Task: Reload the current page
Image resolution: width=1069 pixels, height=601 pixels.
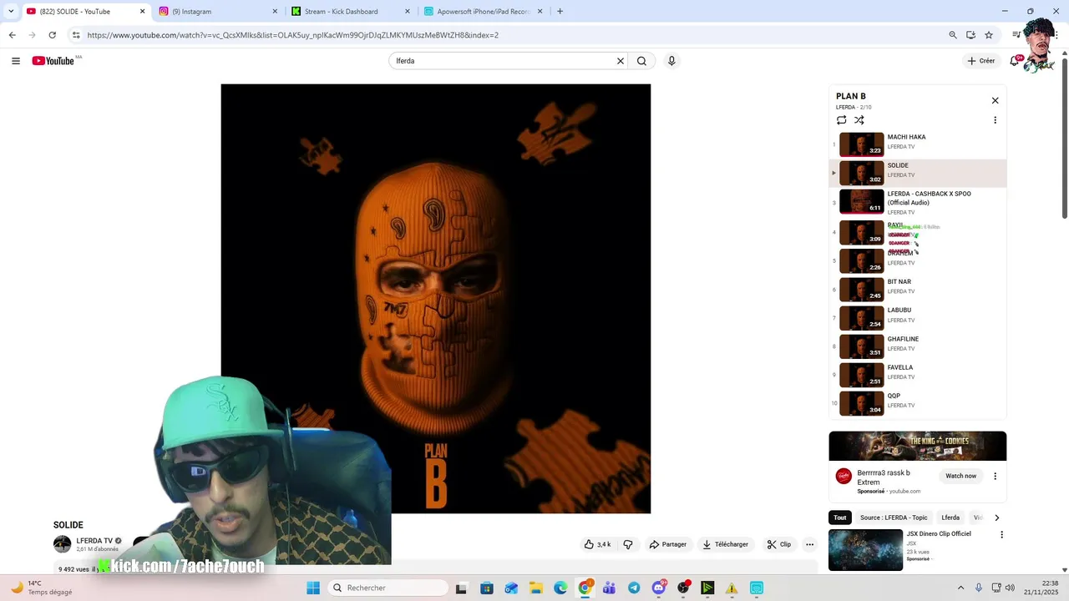Action: coord(52,35)
